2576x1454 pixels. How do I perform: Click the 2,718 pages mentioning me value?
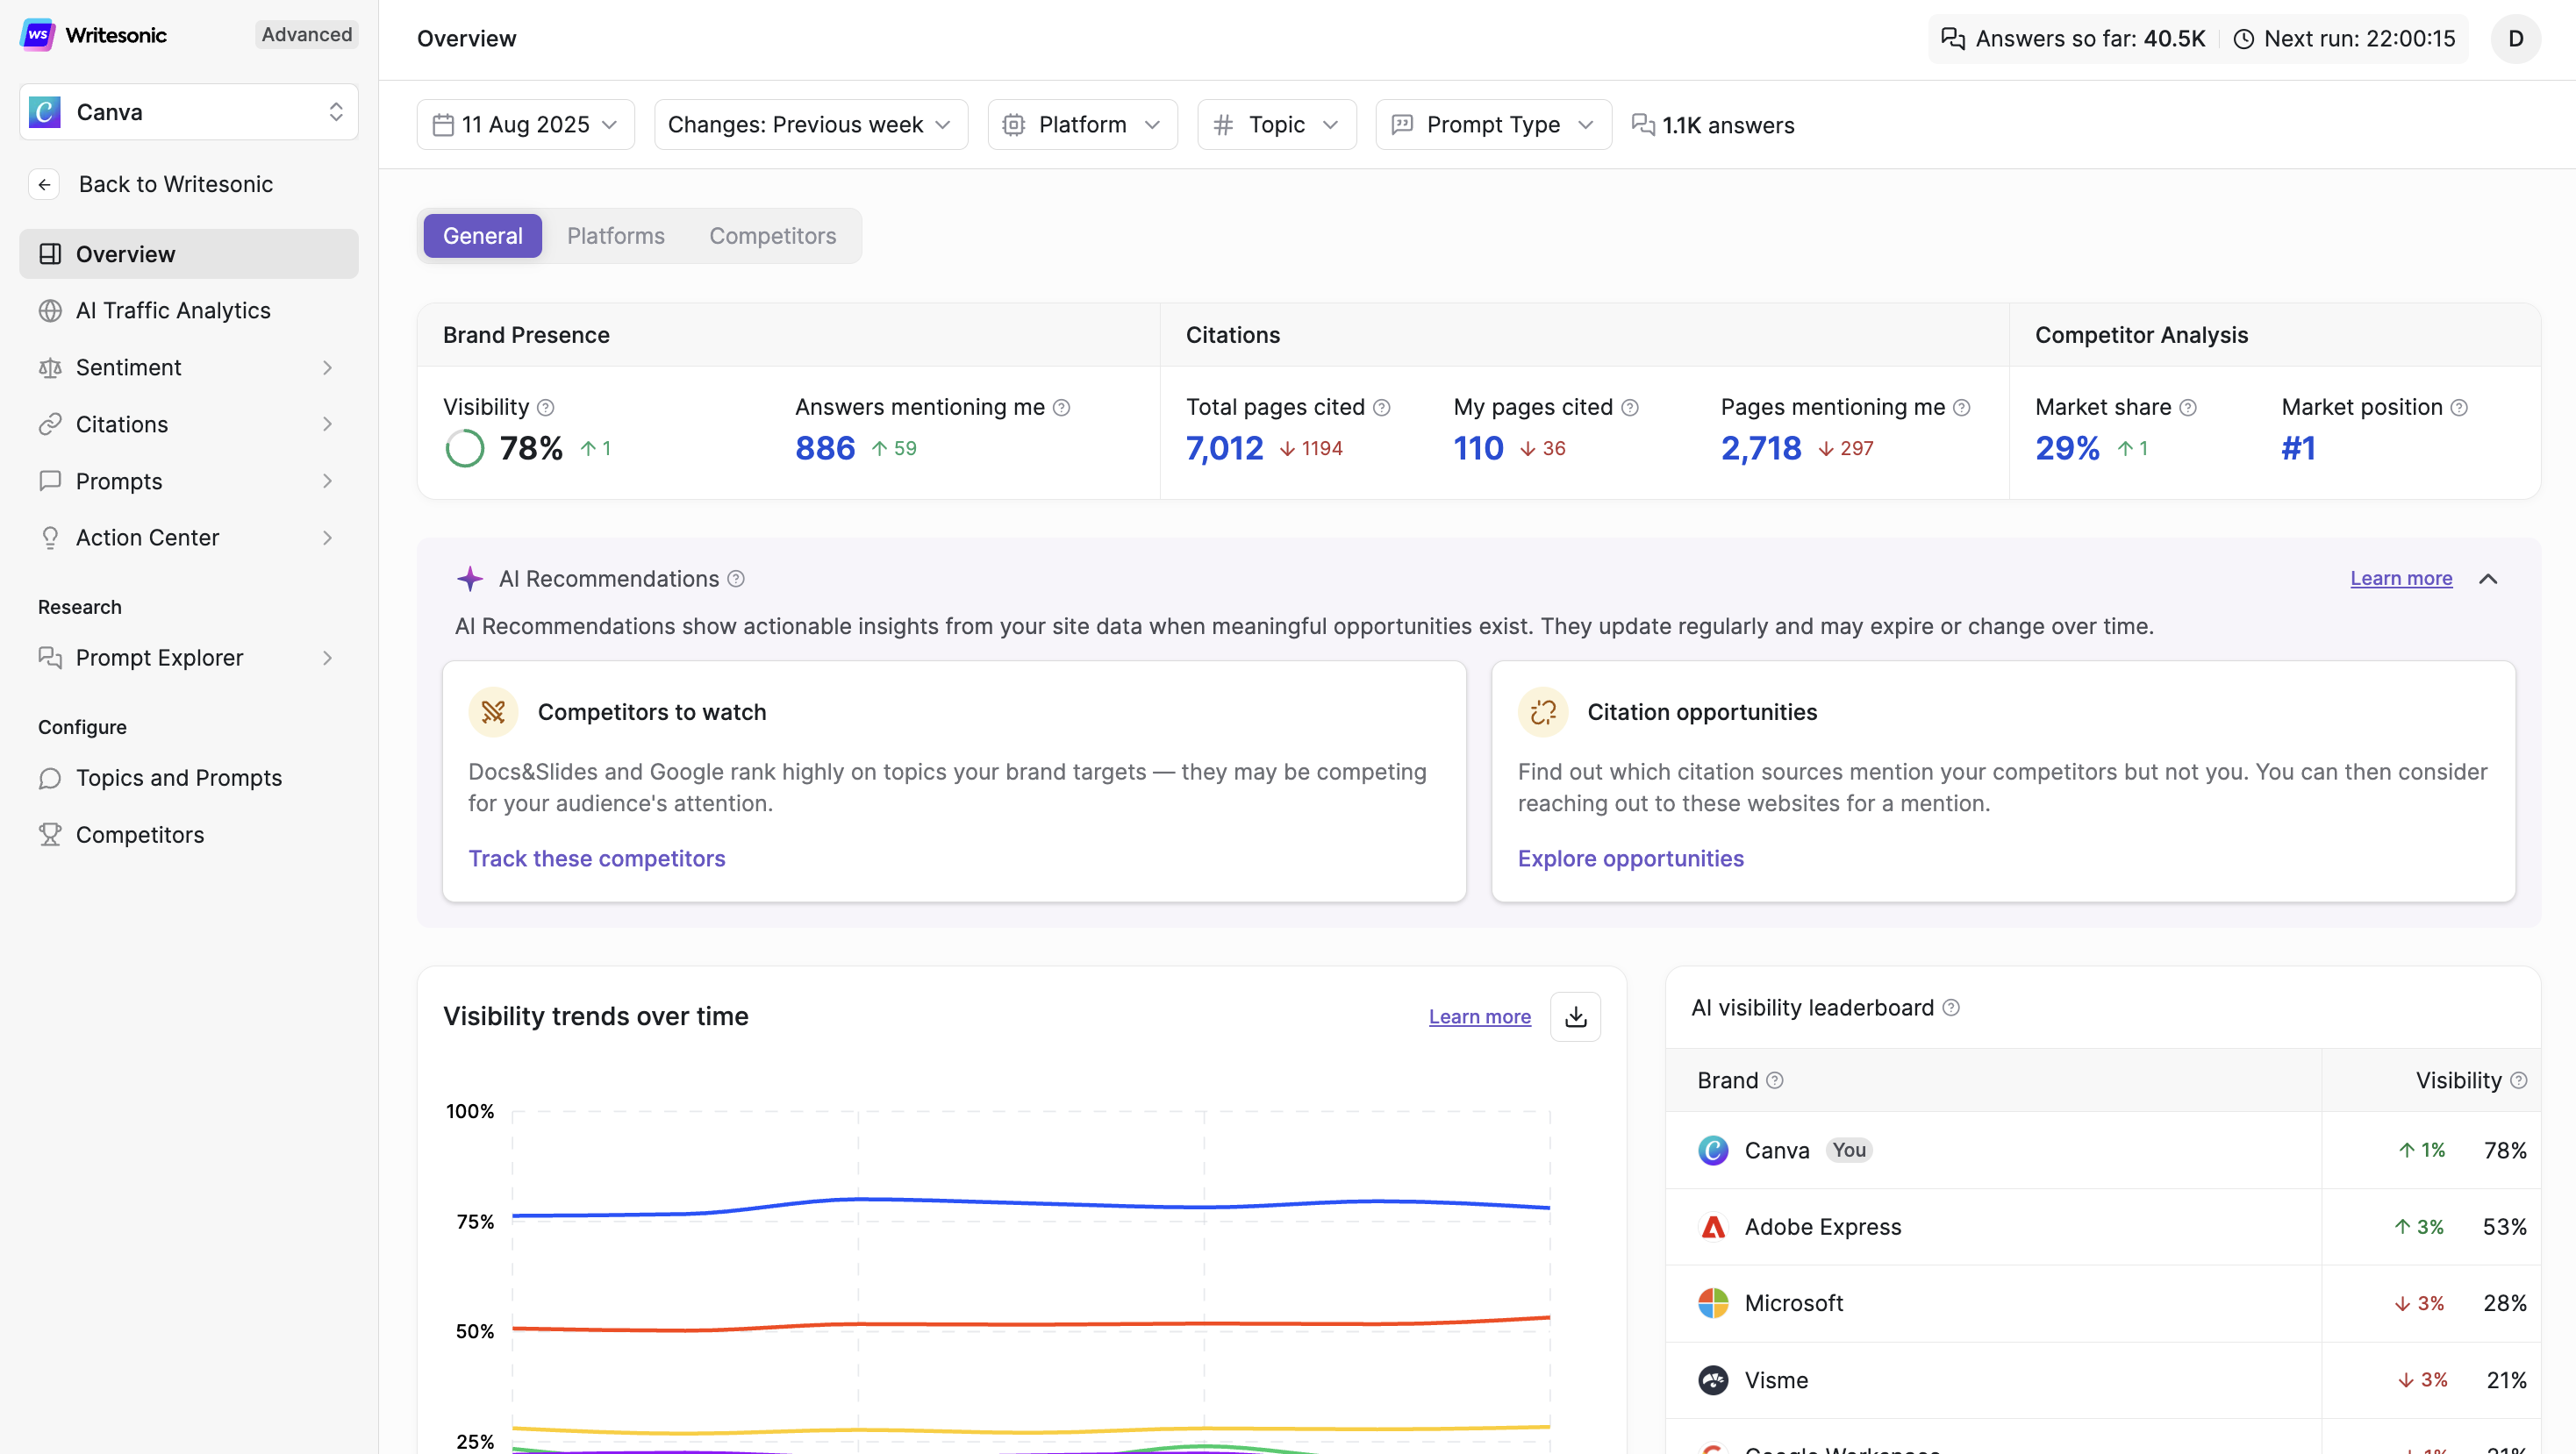[x=1761, y=449]
